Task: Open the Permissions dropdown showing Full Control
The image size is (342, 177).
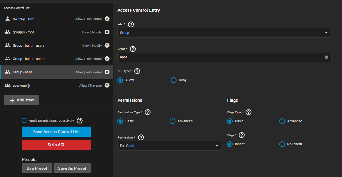Action: pos(169,146)
